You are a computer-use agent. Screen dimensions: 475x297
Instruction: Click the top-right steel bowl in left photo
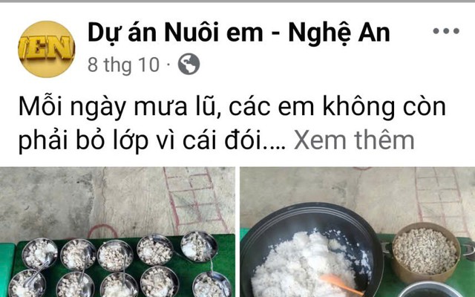199,247
